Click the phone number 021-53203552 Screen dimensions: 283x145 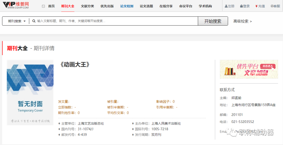pyautogui.click(x=243, y=122)
